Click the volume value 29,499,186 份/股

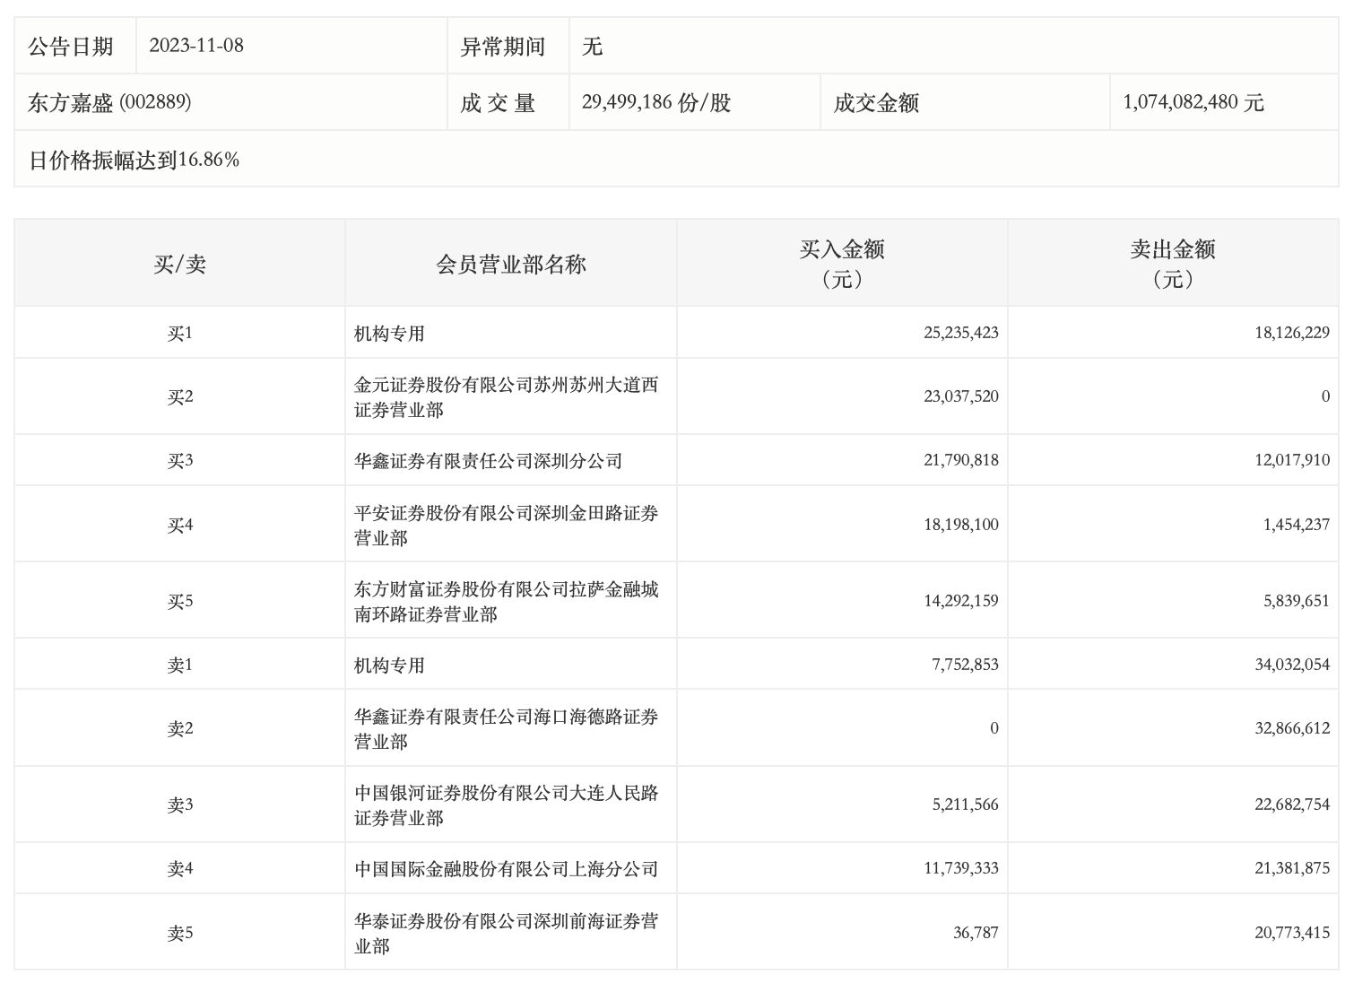(656, 102)
